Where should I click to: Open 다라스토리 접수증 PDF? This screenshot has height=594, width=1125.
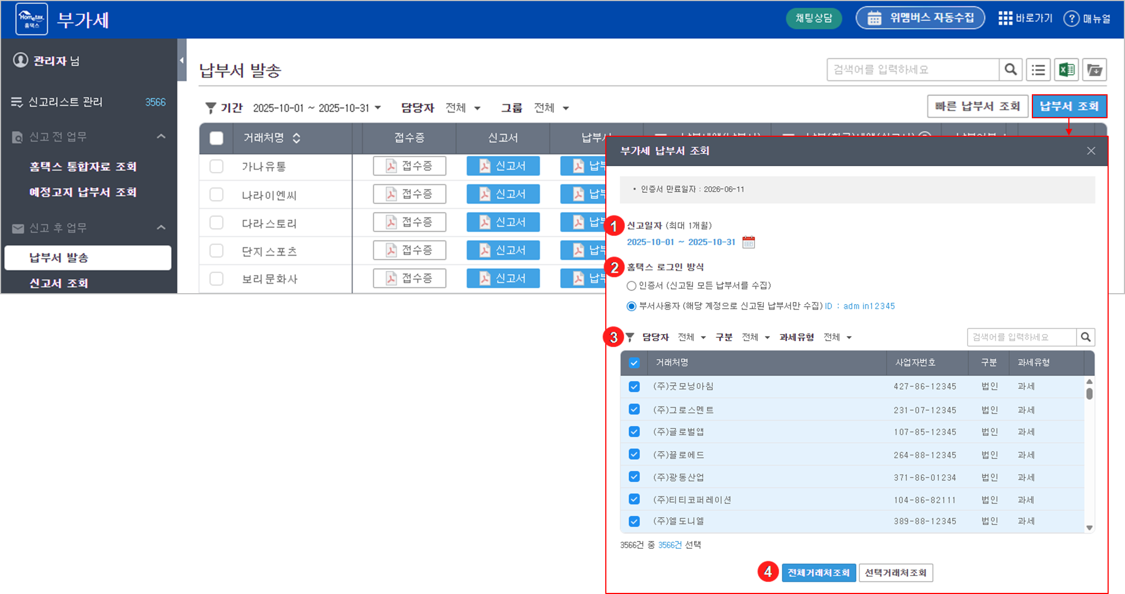[x=410, y=222]
